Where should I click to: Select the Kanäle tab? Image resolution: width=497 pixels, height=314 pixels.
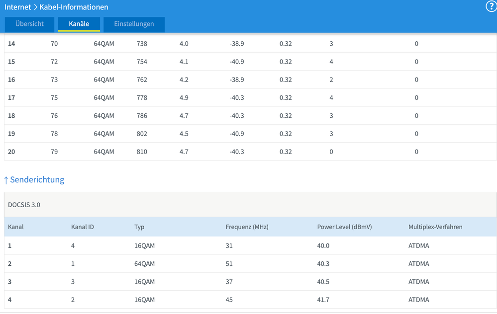coord(79,24)
